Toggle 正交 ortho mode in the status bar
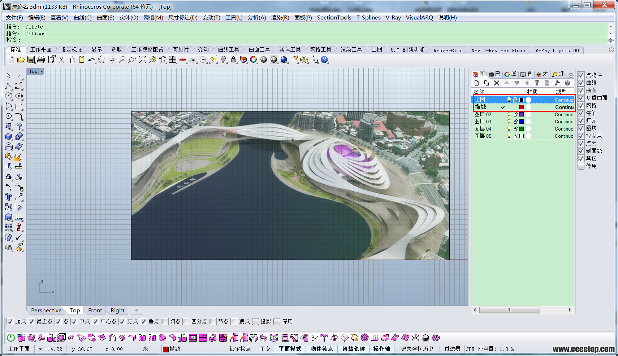The height and width of the screenshot is (356, 618). click(x=265, y=349)
